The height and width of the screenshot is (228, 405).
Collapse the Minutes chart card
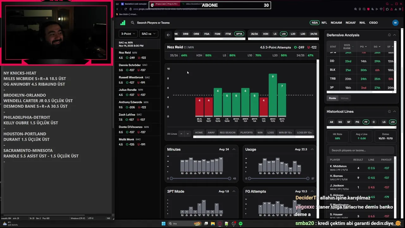[234, 149]
